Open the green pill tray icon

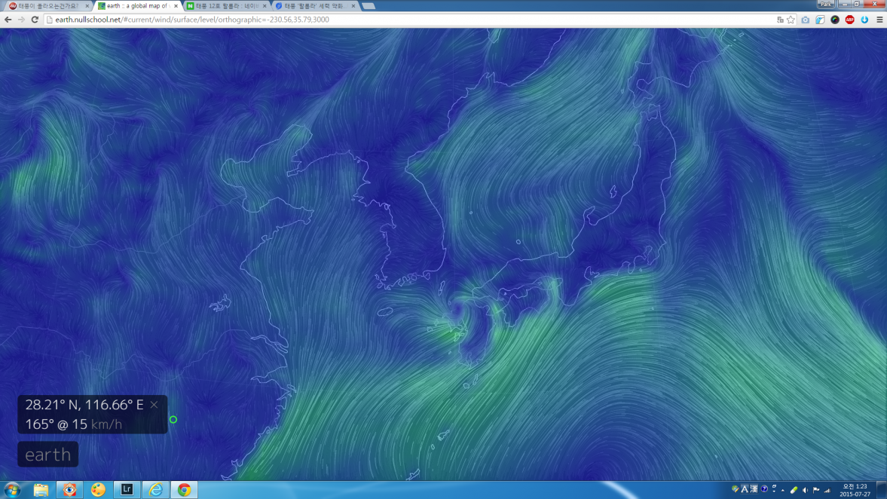coord(794,491)
